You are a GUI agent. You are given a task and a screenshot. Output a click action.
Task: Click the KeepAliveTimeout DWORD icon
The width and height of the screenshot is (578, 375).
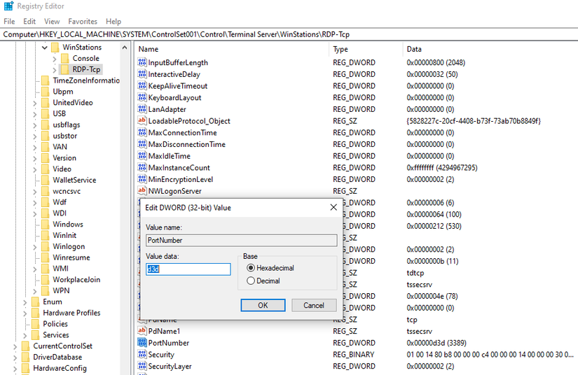click(x=142, y=86)
